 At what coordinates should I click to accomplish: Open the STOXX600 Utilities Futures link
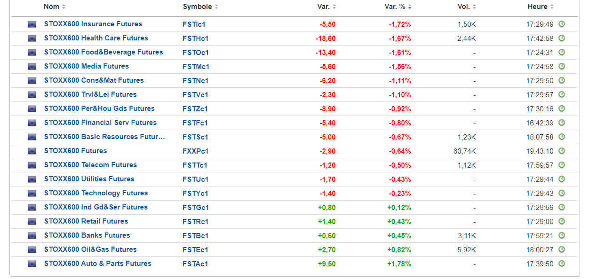(x=89, y=179)
